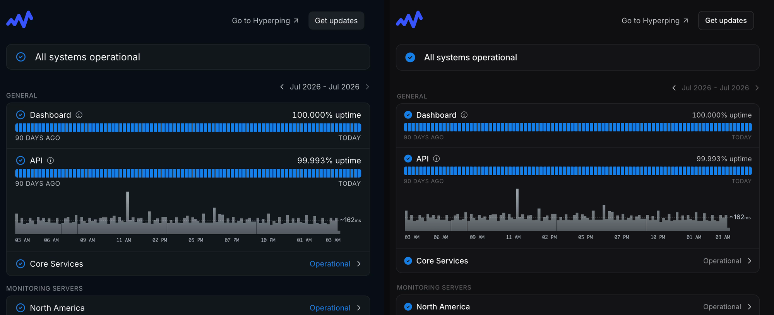Click blue Operational link for Core Services, left panel
The width and height of the screenshot is (774, 315).
coord(330,264)
